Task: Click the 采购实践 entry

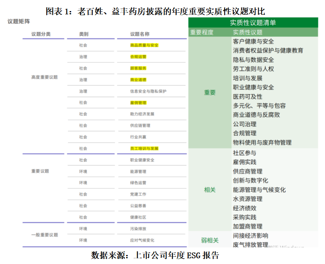Action: click(x=245, y=217)
